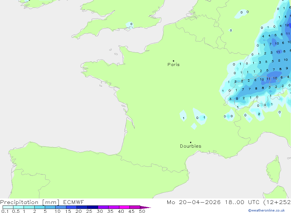Click the legend value label '50'
The image size is (291, 213).
tap(142, 211)
